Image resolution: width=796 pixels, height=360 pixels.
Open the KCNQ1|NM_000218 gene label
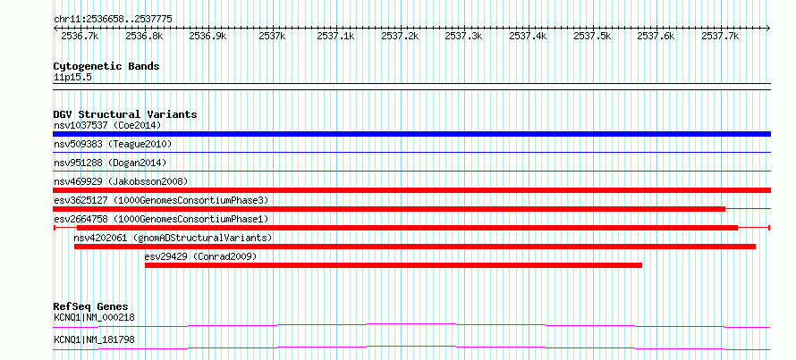point(94,318)
